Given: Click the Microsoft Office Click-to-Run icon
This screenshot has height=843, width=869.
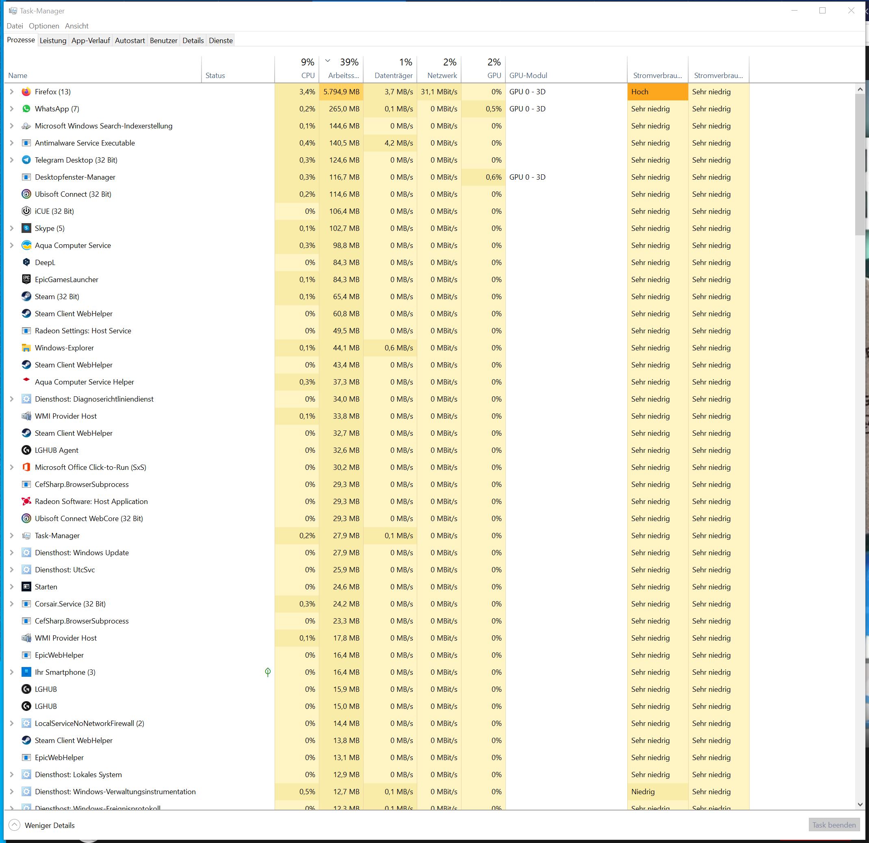Looking at the screenshot, I should [x=26, y=467].
